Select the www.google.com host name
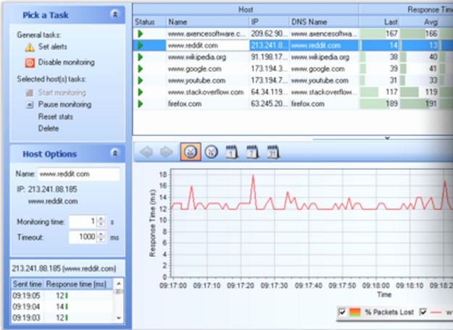The height and width of the screenshot is (330, 453). pos(194,69)
